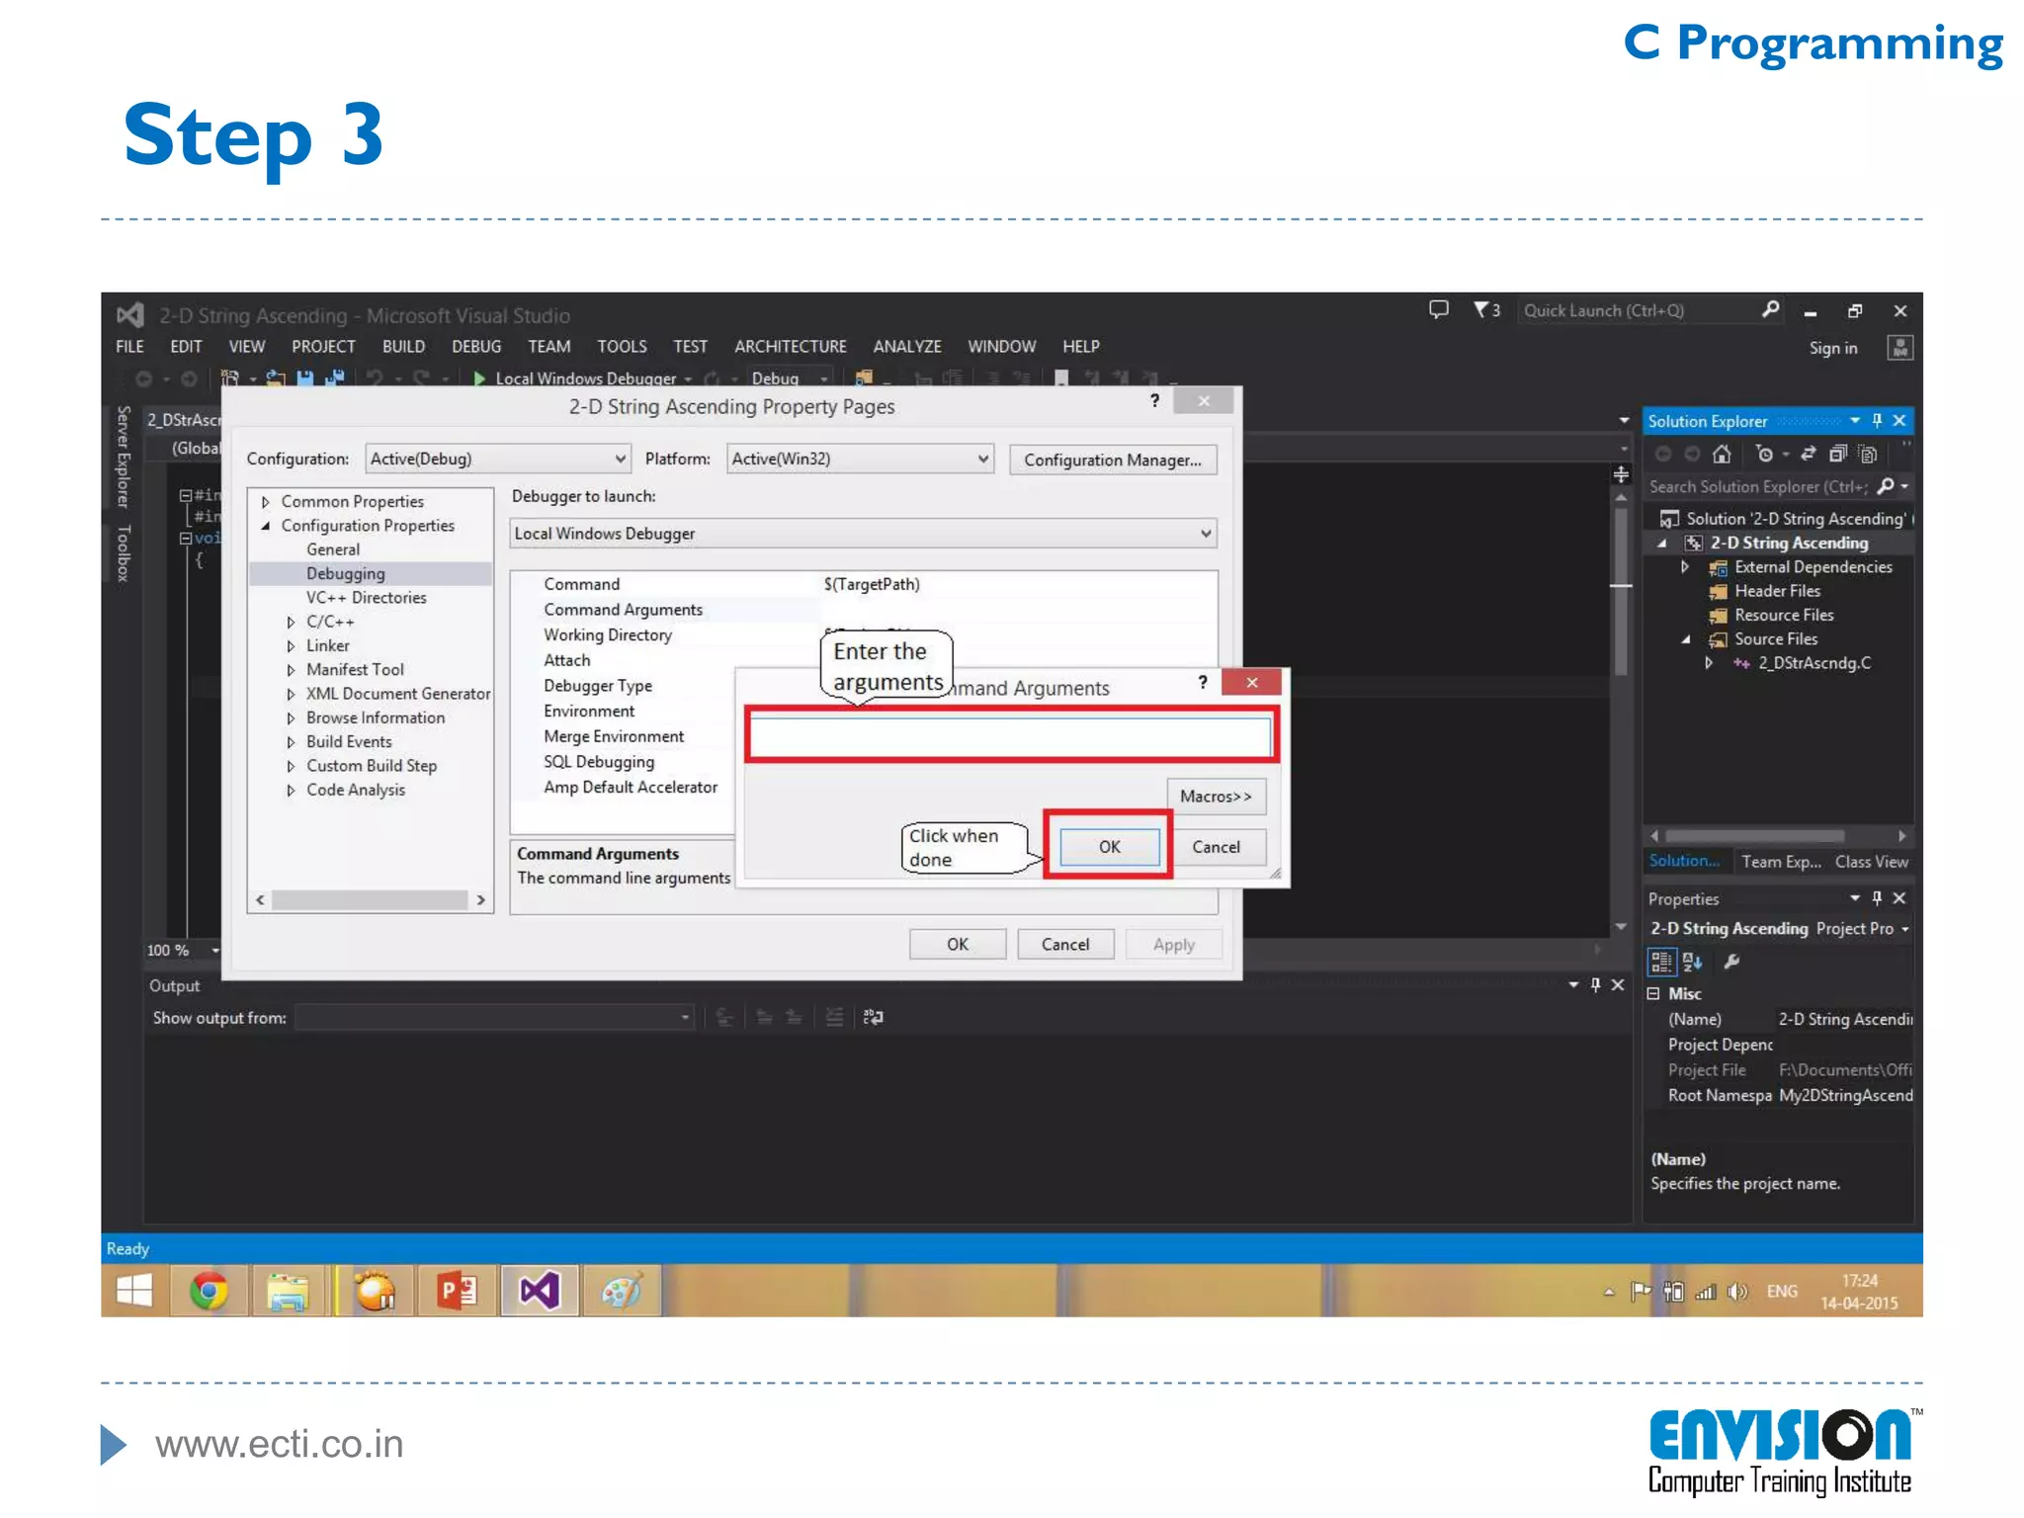Open the Configuration dropdown
Image resolution: width=2024 pixels, height=1518 pixels.
point(498,459)
